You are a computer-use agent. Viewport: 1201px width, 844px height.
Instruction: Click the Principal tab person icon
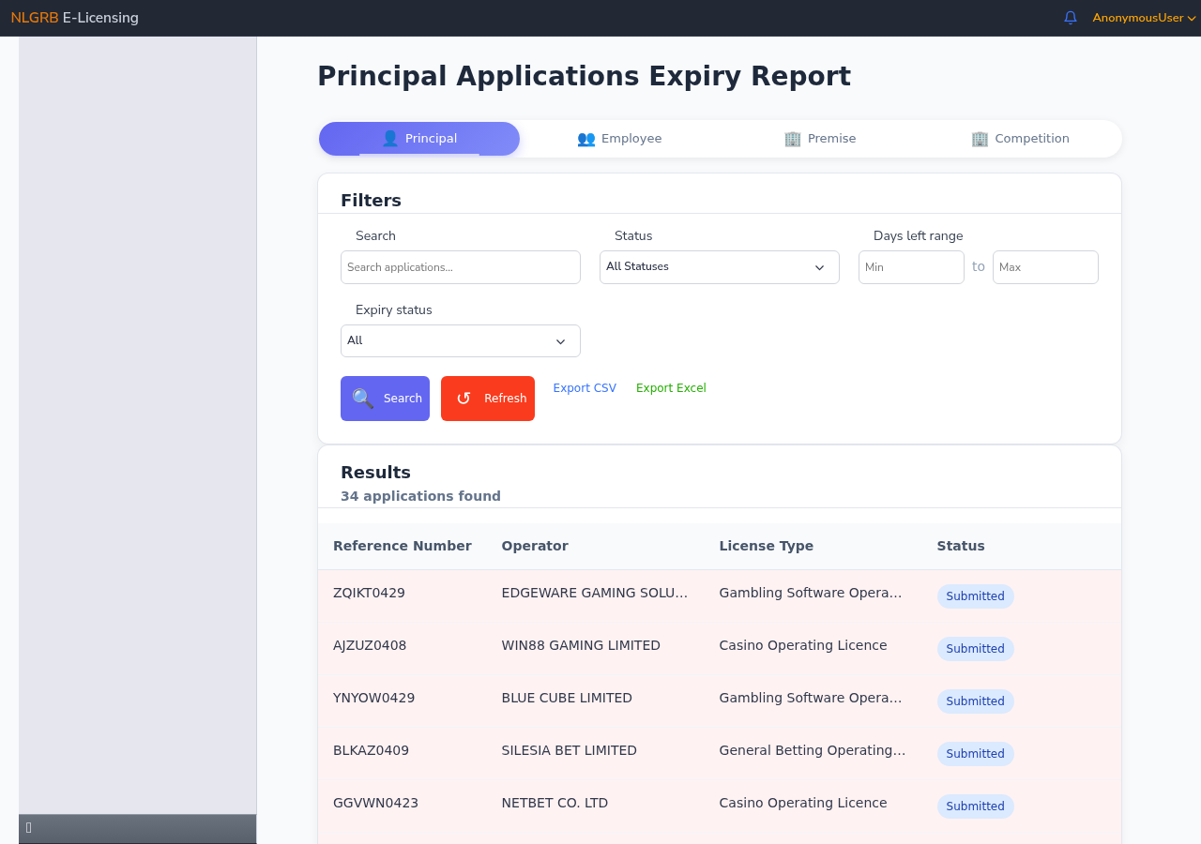[390, 139]
